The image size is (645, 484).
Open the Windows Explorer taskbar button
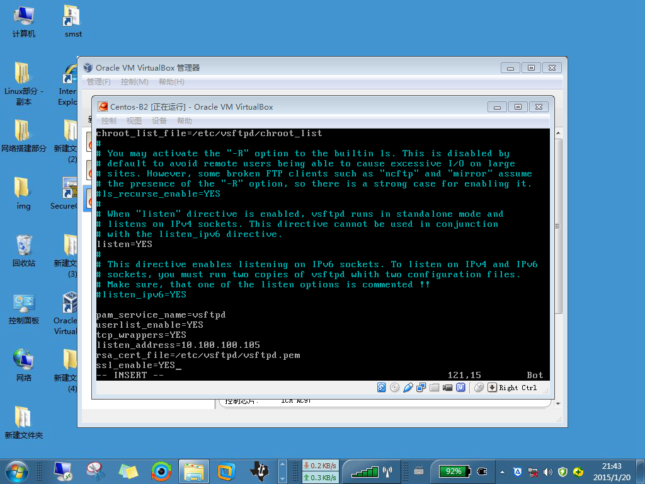coord(194,471)
